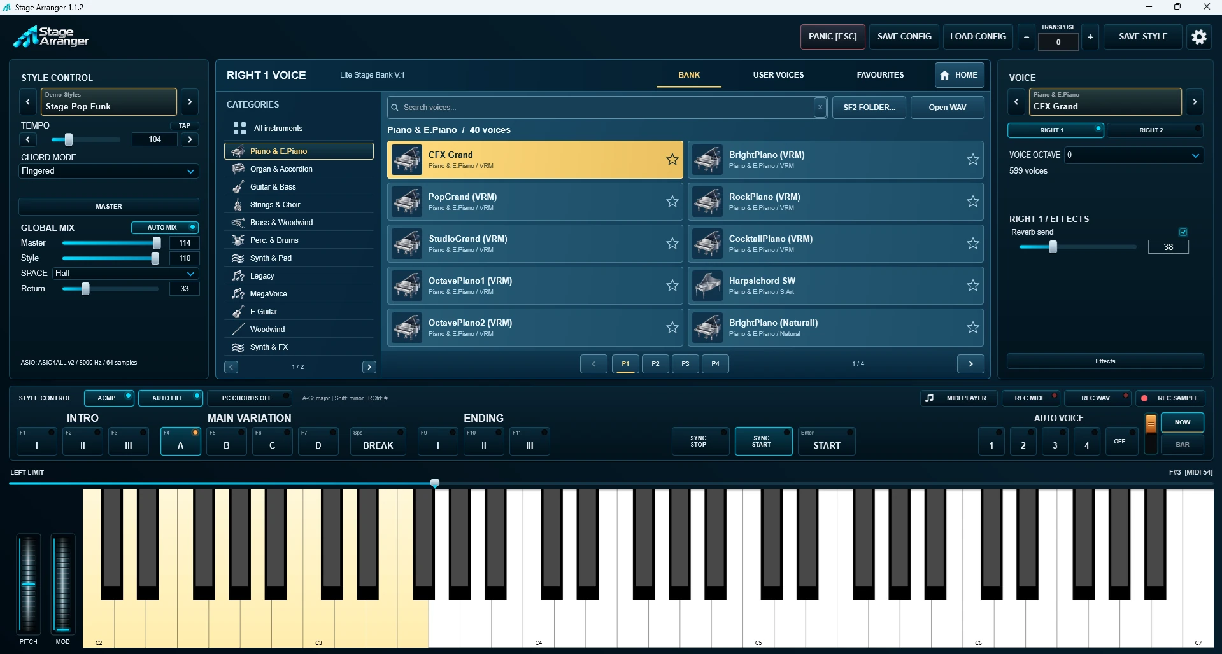Advance to next style with right arrow
1222x654 pixels.
pyautogui.click(x=190, y=102)
